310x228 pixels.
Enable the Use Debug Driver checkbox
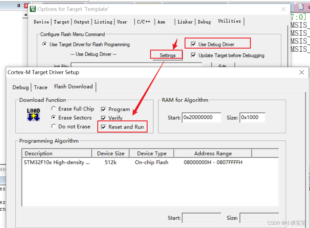(193, 44)
